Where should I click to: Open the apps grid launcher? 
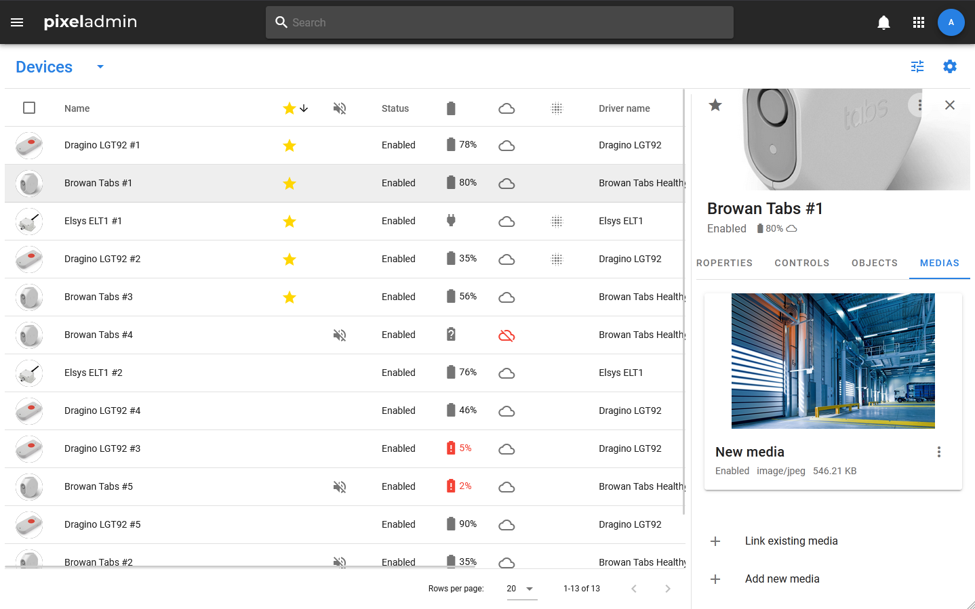[919, 22]
